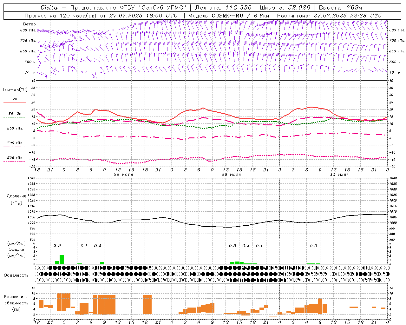Click the "Облачность" cloud cover label
The image size is (406, 325).
point(16,275)
